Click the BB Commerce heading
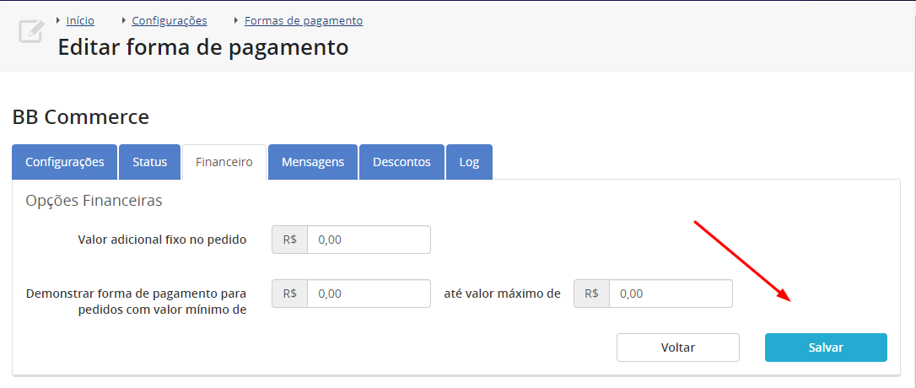Screen dimensions: 916x388 click(x=81, y=117)
